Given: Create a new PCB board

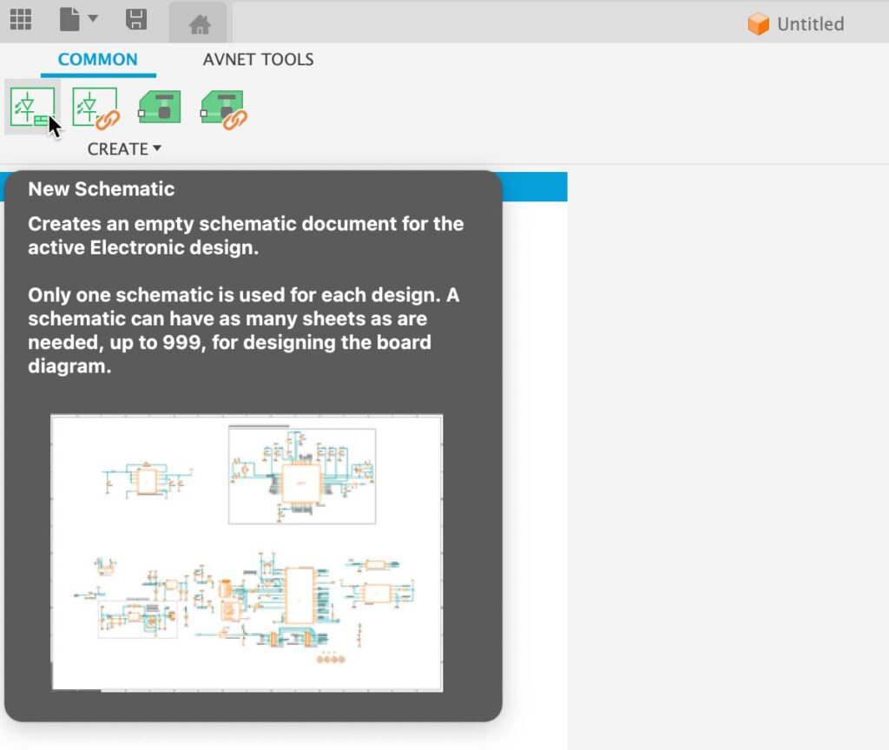Looking at the screenshot, I should coord(160,107).
